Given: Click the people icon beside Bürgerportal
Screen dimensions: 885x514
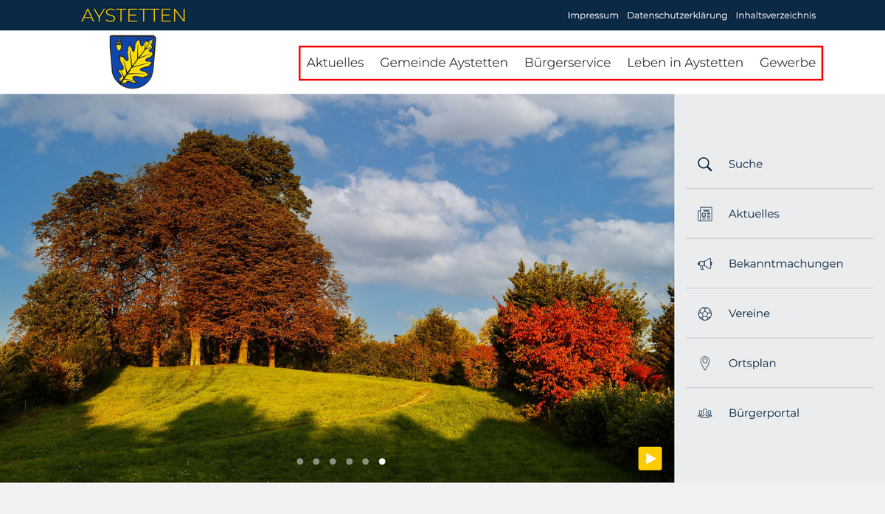Looking at the screenshot, I should click(704, 413).
